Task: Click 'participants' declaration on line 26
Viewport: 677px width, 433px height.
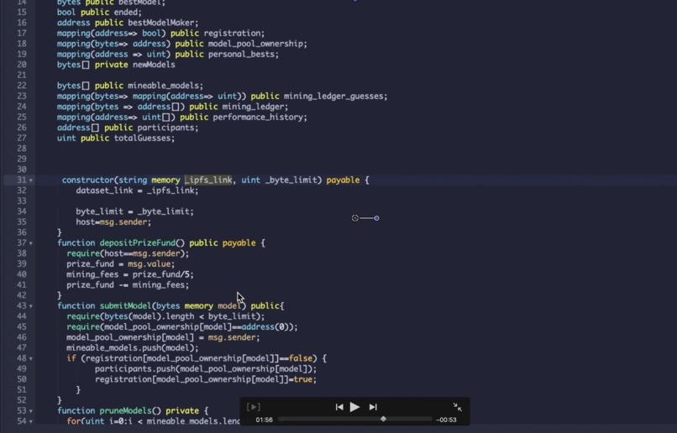Action: [x=167, y=128]
